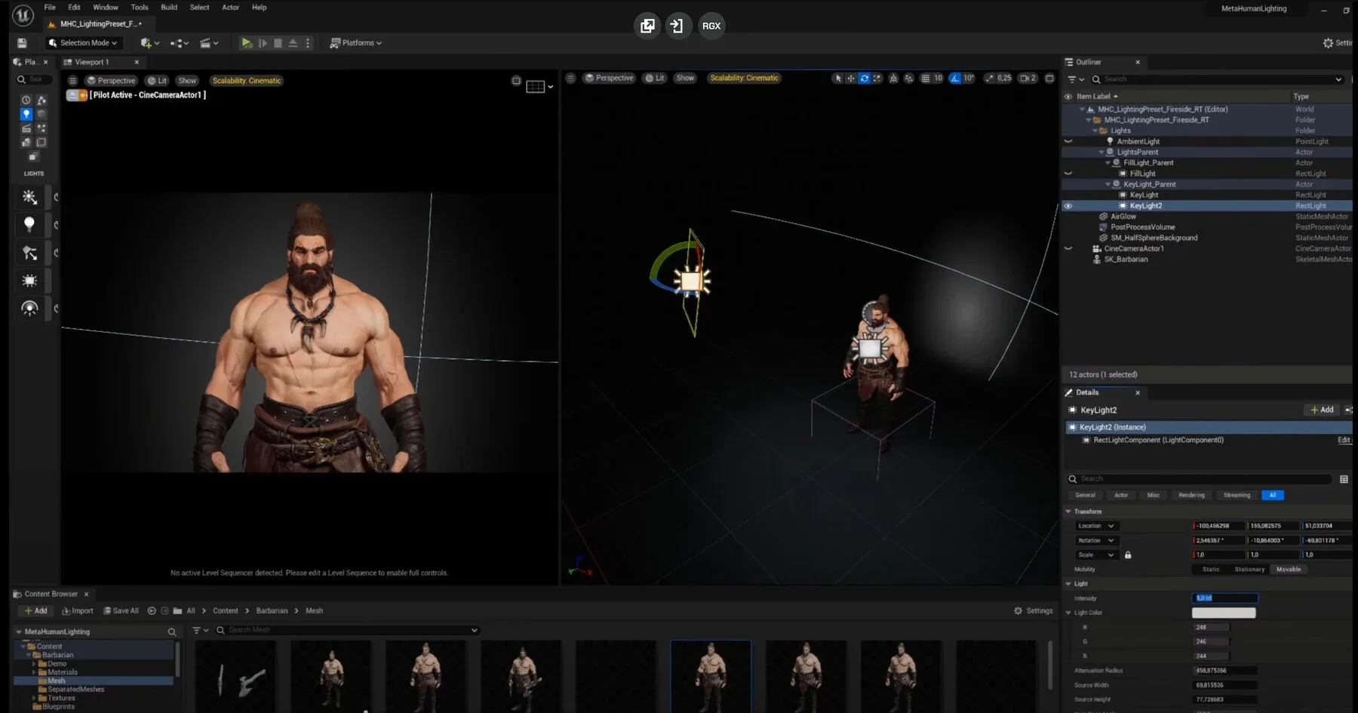Maximize right viewport icon

(x=1049, y=78)
